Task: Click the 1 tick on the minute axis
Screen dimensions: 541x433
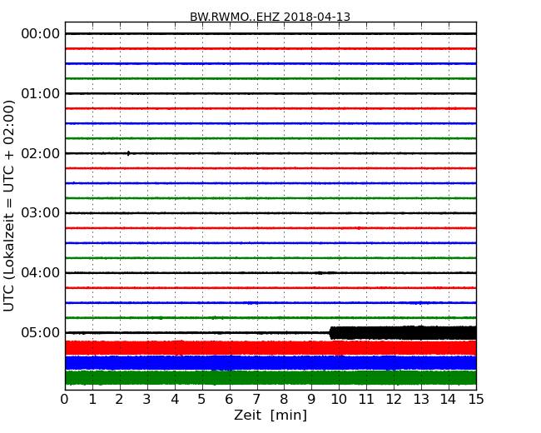Action: 92,399
